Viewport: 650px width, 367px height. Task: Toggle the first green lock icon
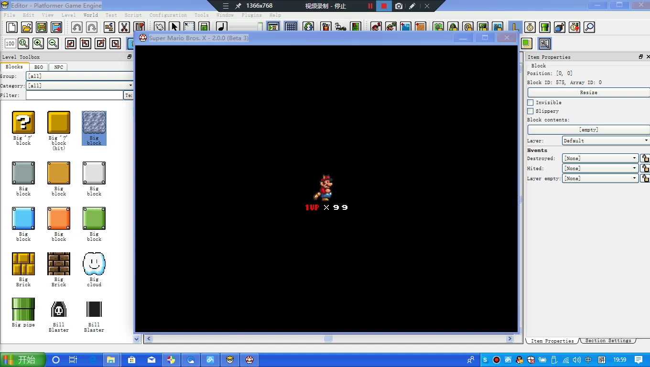[x=438, y=27]
